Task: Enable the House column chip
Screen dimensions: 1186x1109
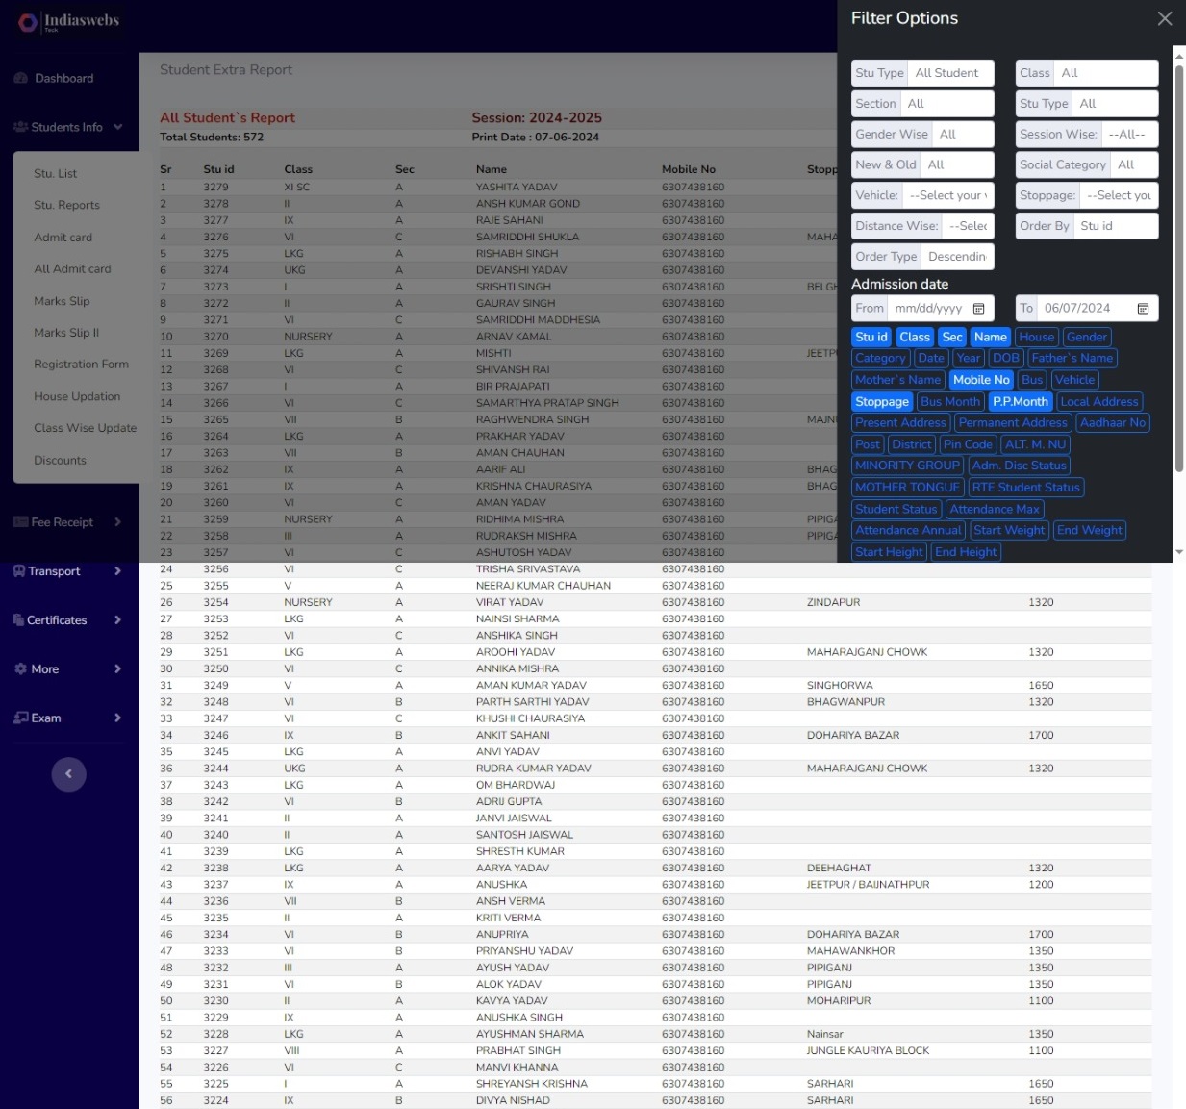Action: pyautogui.click(x=1037, y=338)
